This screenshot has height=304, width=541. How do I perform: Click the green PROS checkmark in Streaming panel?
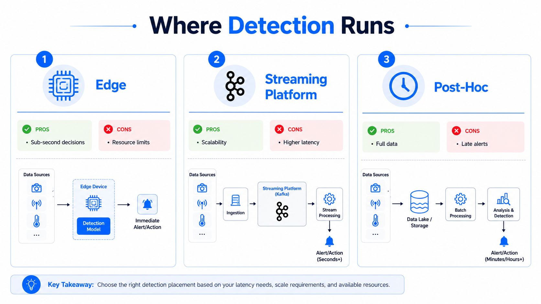pyautogui.click(x=198, y=129)
